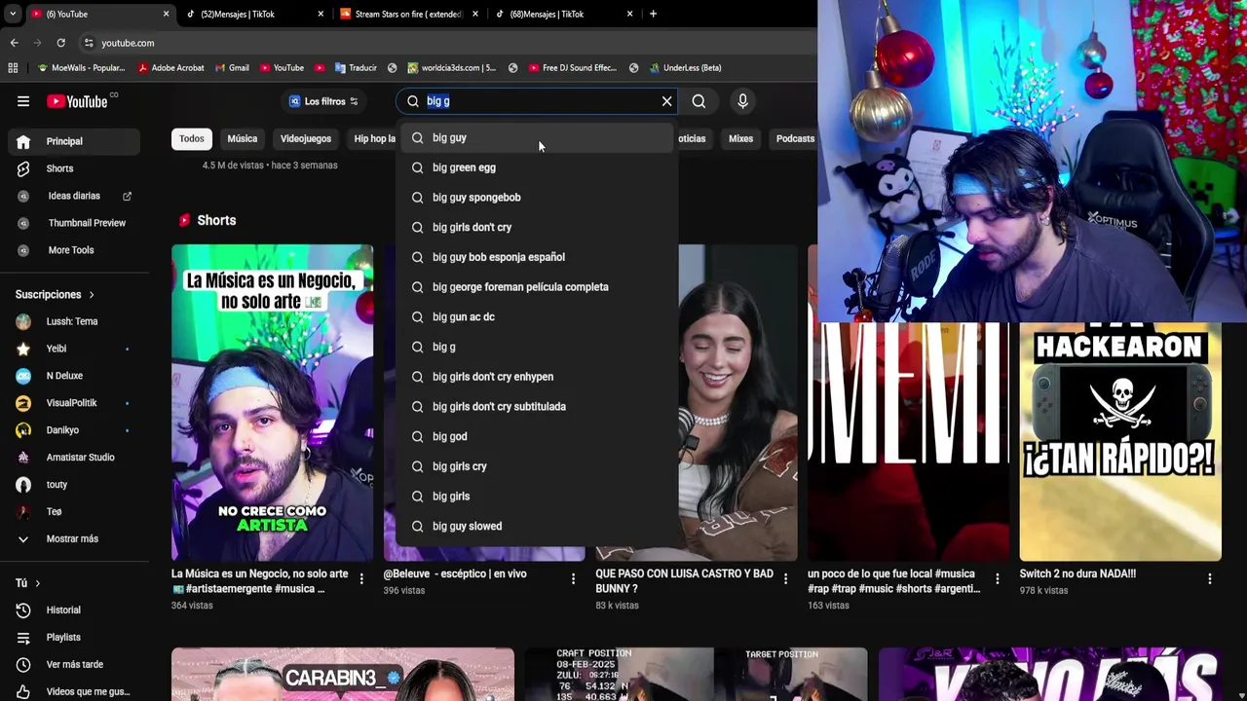Open a new browser tab with plus
The width and height of the screenshot is (1247, 701).
[x=653, y=14]
